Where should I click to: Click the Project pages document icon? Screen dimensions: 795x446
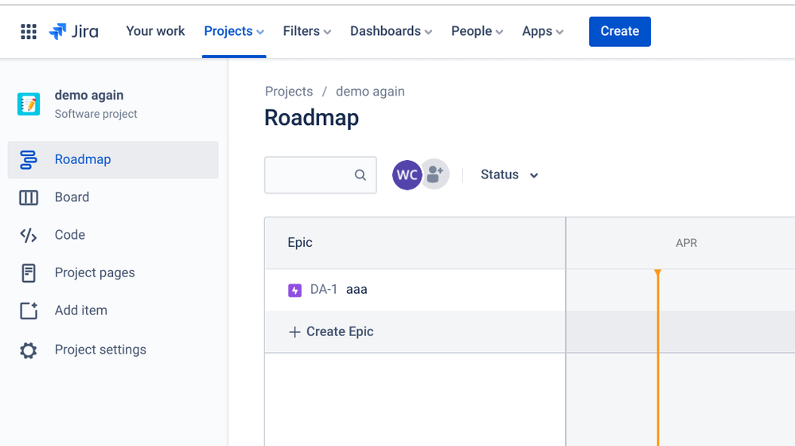click(x=29, y=273)
